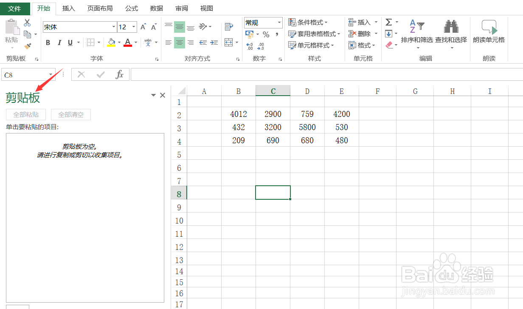Align text to bottom
The image size is (523, 309).
pyautogui.click(x=191, y=27)
